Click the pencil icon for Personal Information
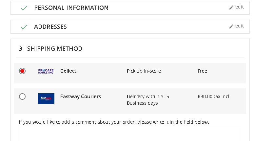The image size is (254, 141). click(231, 8)
